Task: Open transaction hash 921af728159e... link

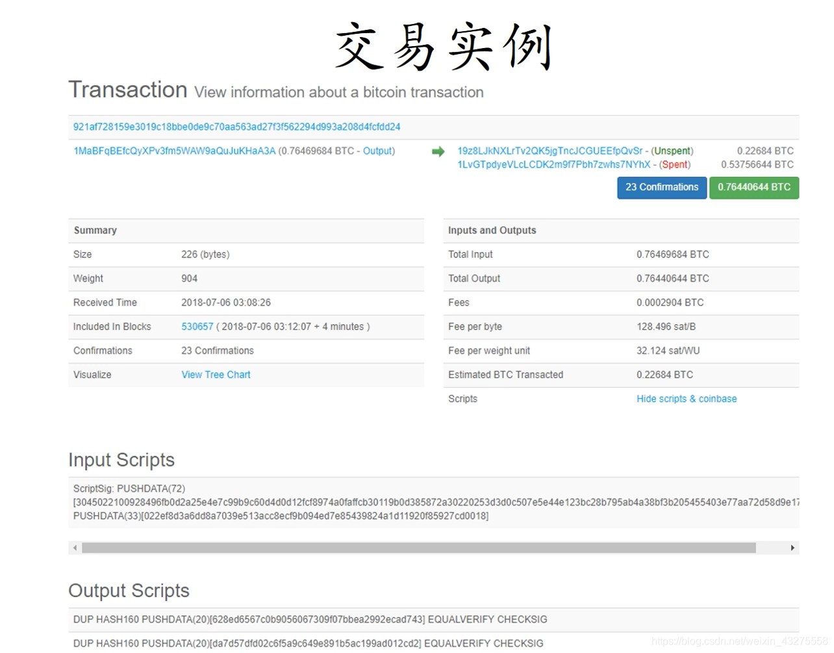Action: pyautogui.click(x=236, y=127)
